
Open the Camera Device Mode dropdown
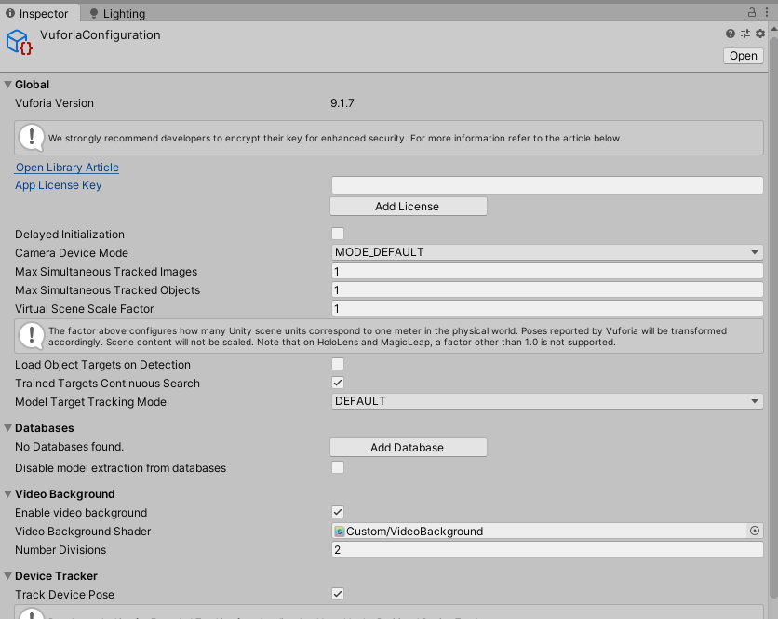click(546, 252)
